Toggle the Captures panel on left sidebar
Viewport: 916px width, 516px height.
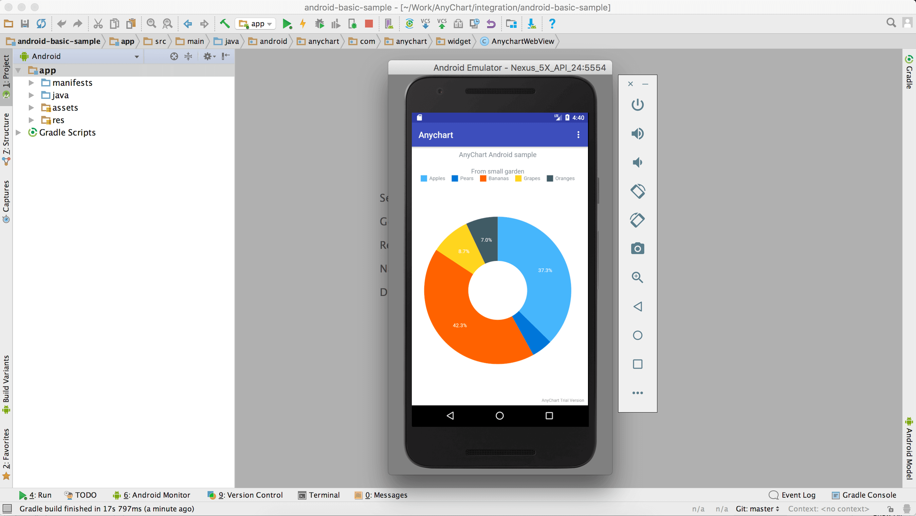point(8,202)
